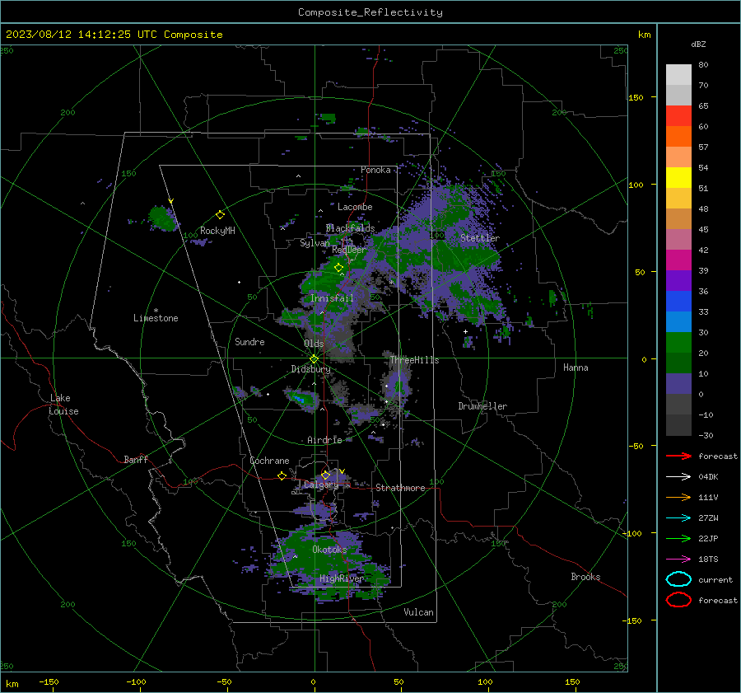
Task: Select the Brooks label
Action: coord(585,577)
